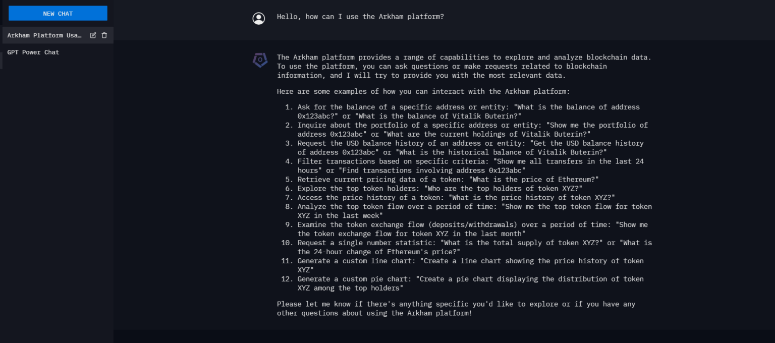775x343 pixels.
Task: Click the trash icon to delete the chat
Action: 104,35
